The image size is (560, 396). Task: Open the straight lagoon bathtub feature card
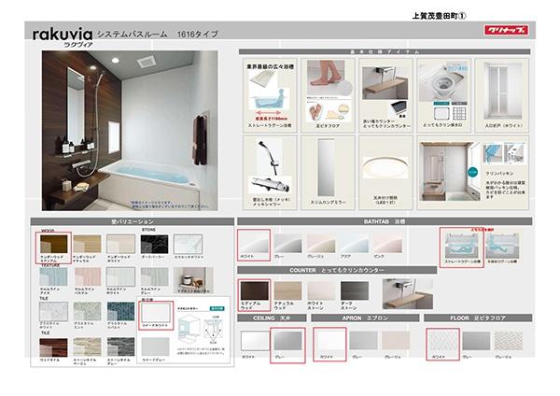(270, 95)
